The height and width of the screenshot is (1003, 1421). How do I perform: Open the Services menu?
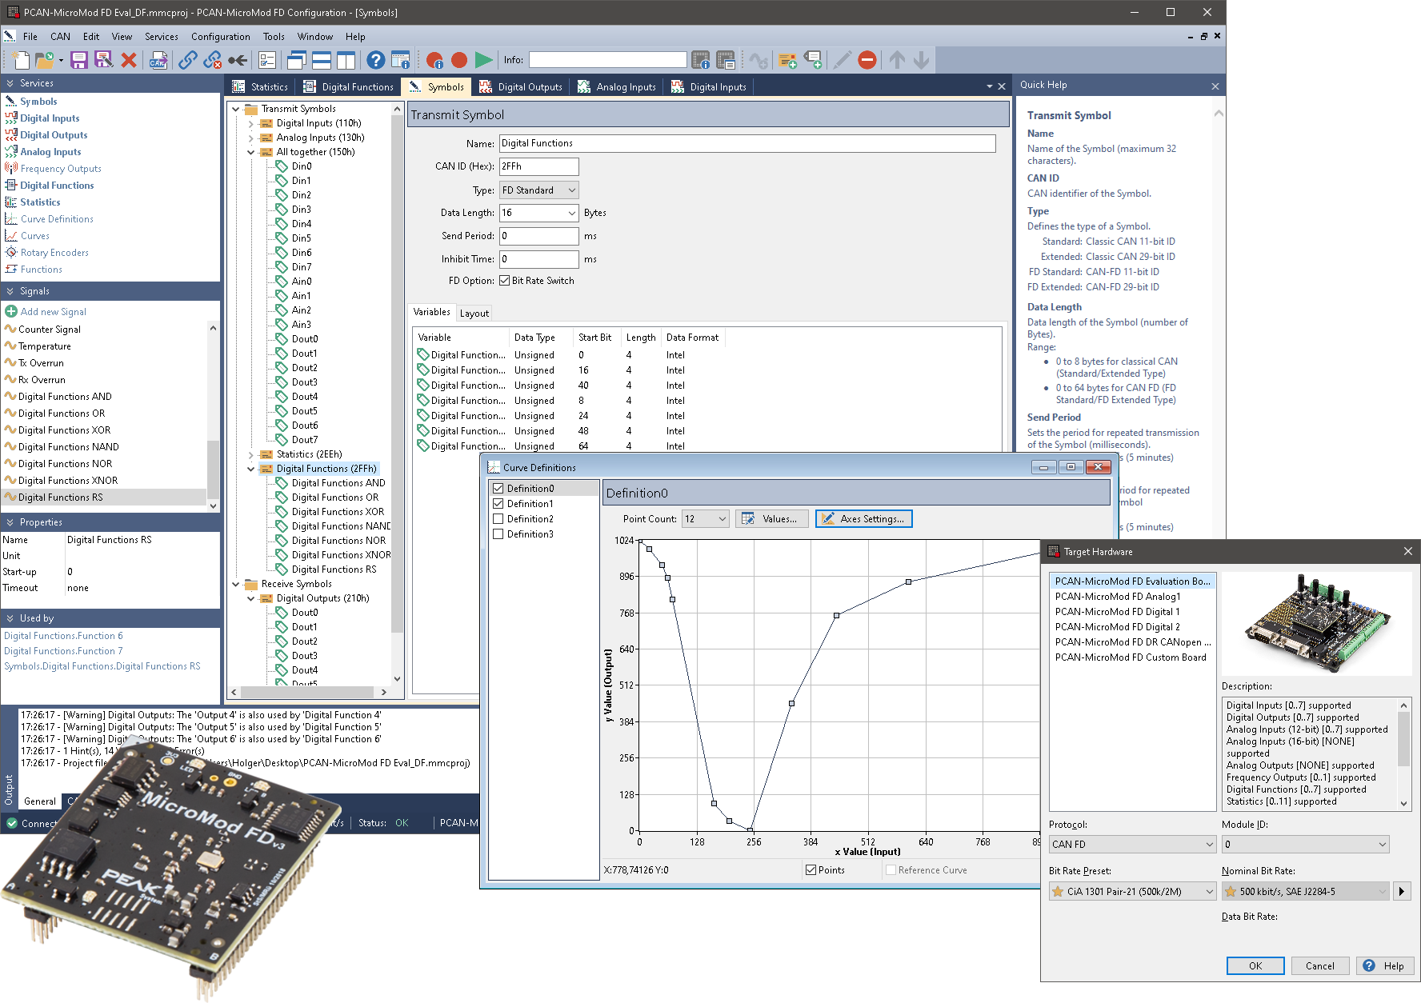tap(162, 37)
